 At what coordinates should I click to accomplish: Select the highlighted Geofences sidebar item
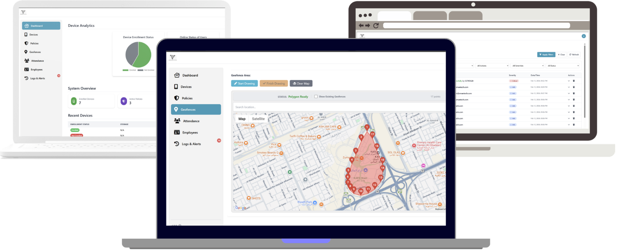point(196,109)
